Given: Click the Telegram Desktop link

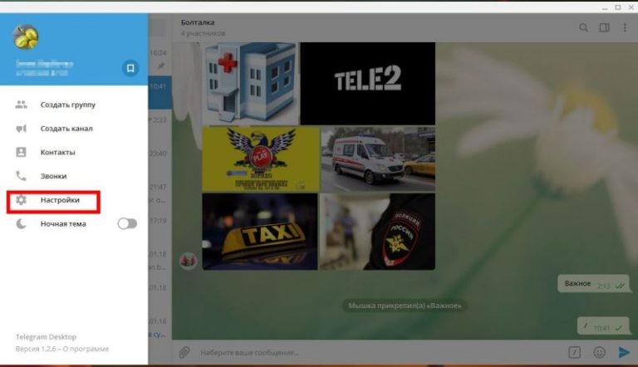Looking at the screenshot, I should point(46,337).
